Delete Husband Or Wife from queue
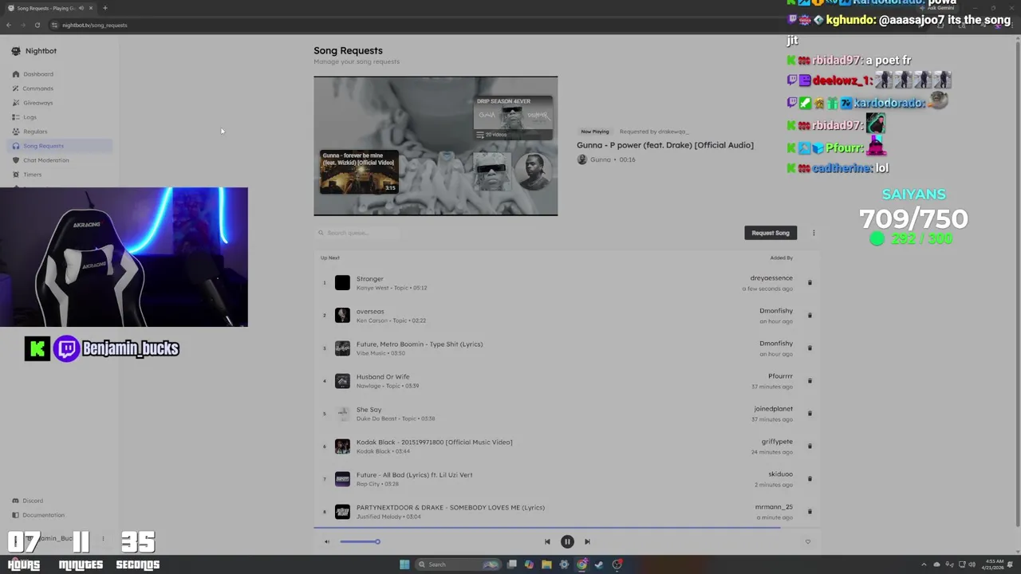This screenshot has width=1021, height=574. point(810,380)
